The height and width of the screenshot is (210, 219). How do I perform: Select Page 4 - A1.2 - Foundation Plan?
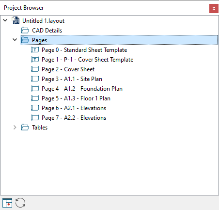tap(82, 89)
